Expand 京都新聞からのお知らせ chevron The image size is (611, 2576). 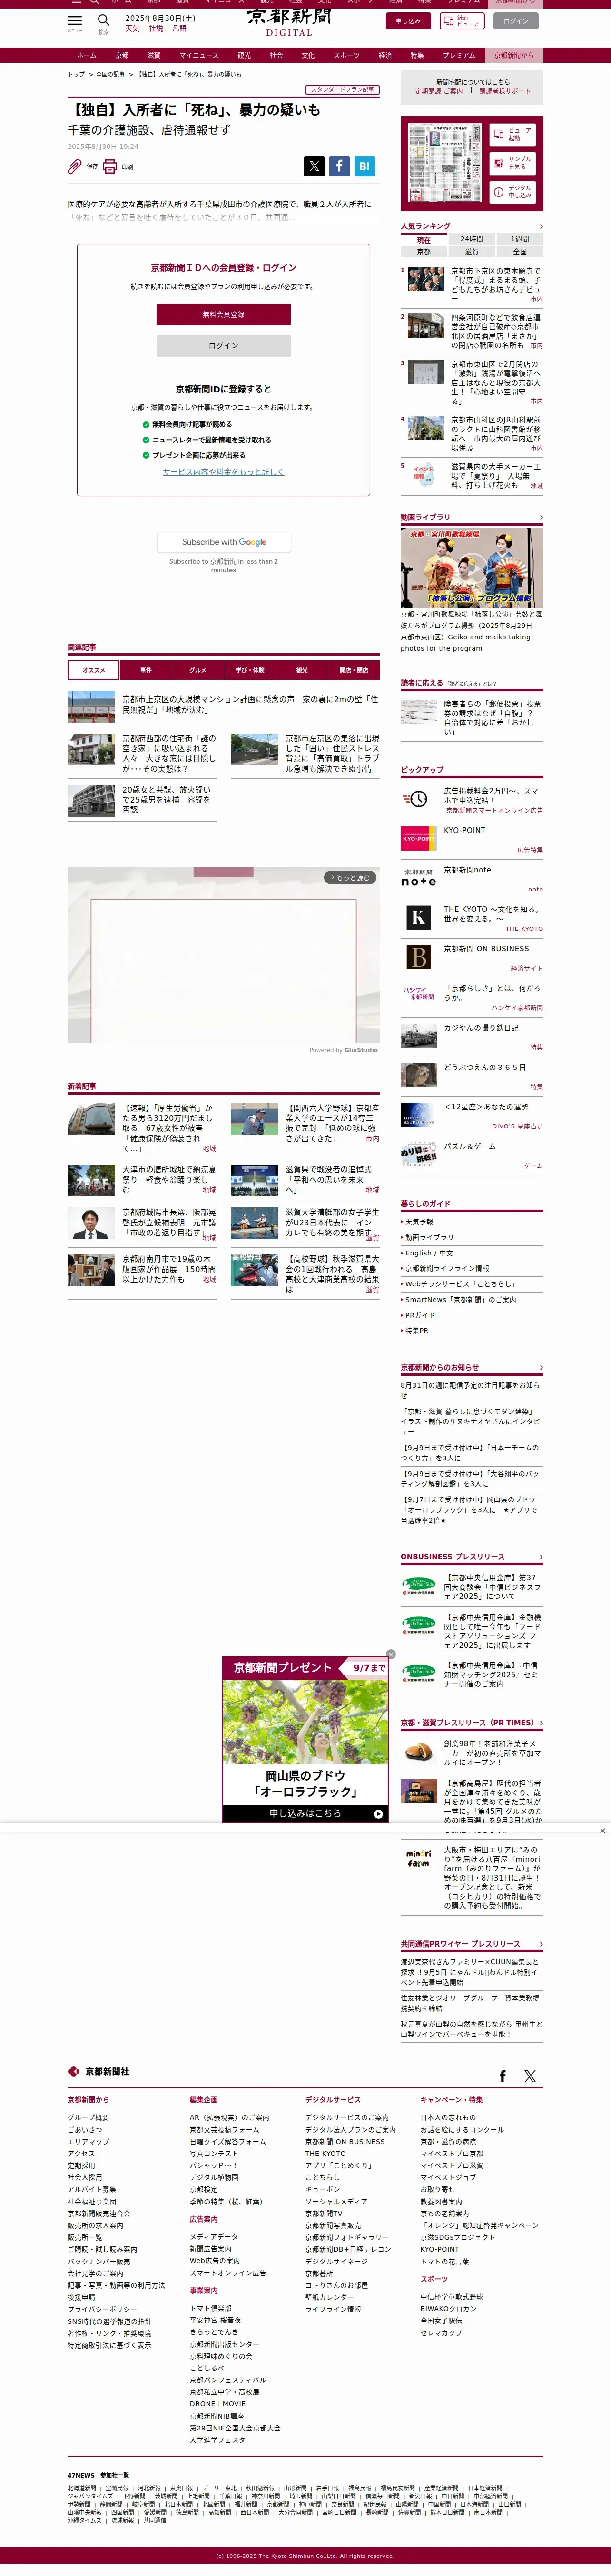[541, 1367]
